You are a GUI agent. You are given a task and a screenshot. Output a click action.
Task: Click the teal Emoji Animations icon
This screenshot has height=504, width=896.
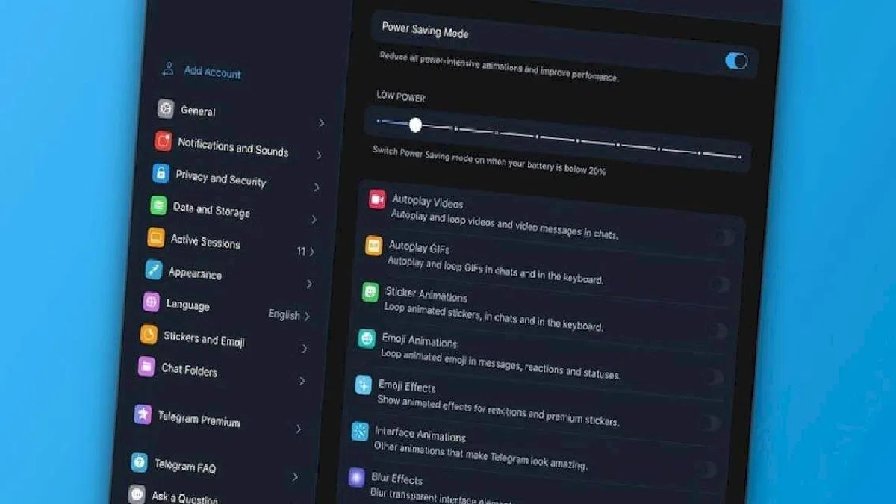(x=367, y=338)
